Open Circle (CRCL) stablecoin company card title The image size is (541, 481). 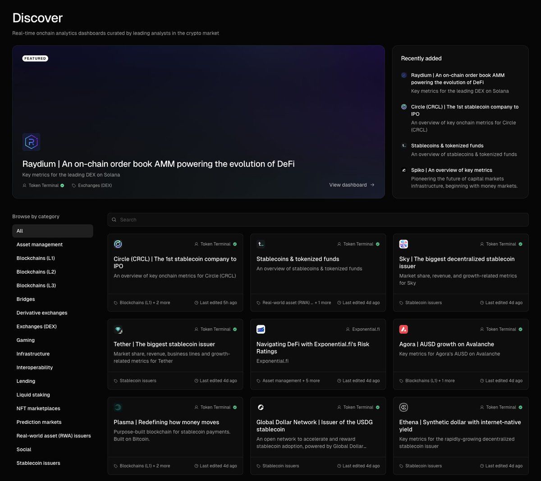[x=175, y=263]
